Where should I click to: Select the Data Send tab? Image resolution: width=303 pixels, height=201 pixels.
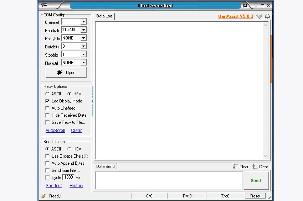(106, 166)
